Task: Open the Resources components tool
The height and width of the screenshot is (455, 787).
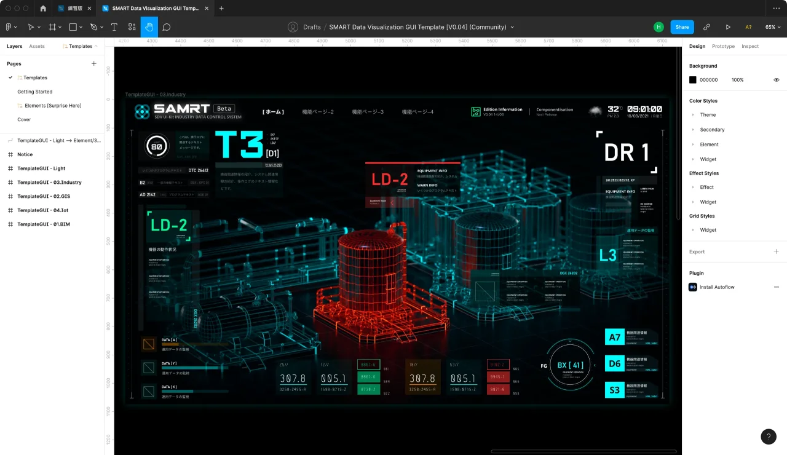Action: coord(132,27)
